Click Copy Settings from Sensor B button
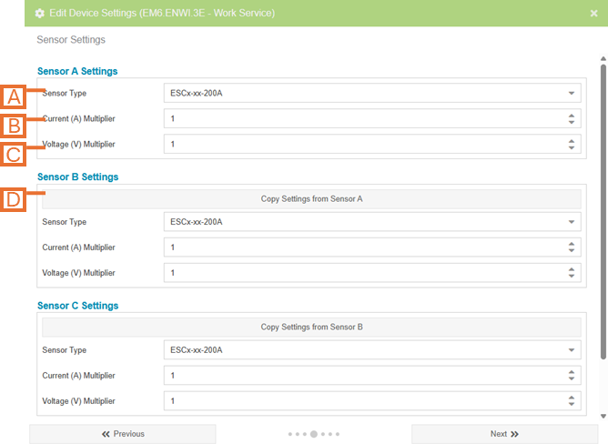 point(312,327)
